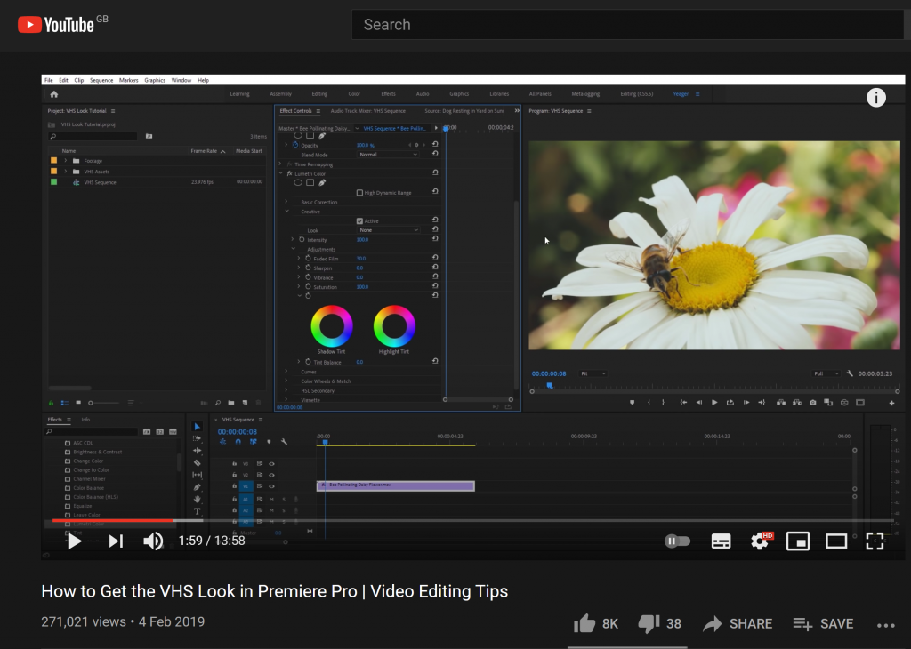
Task: Toggle Opacity animation stopwatch
Action: pos(295,145)
